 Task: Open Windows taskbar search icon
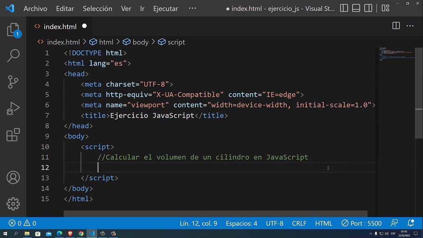[16, 234]
